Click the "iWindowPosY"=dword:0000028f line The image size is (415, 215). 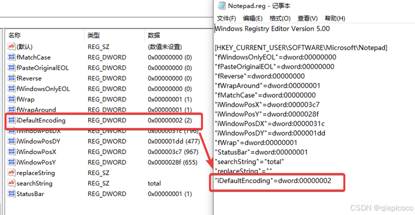point(267,114)
